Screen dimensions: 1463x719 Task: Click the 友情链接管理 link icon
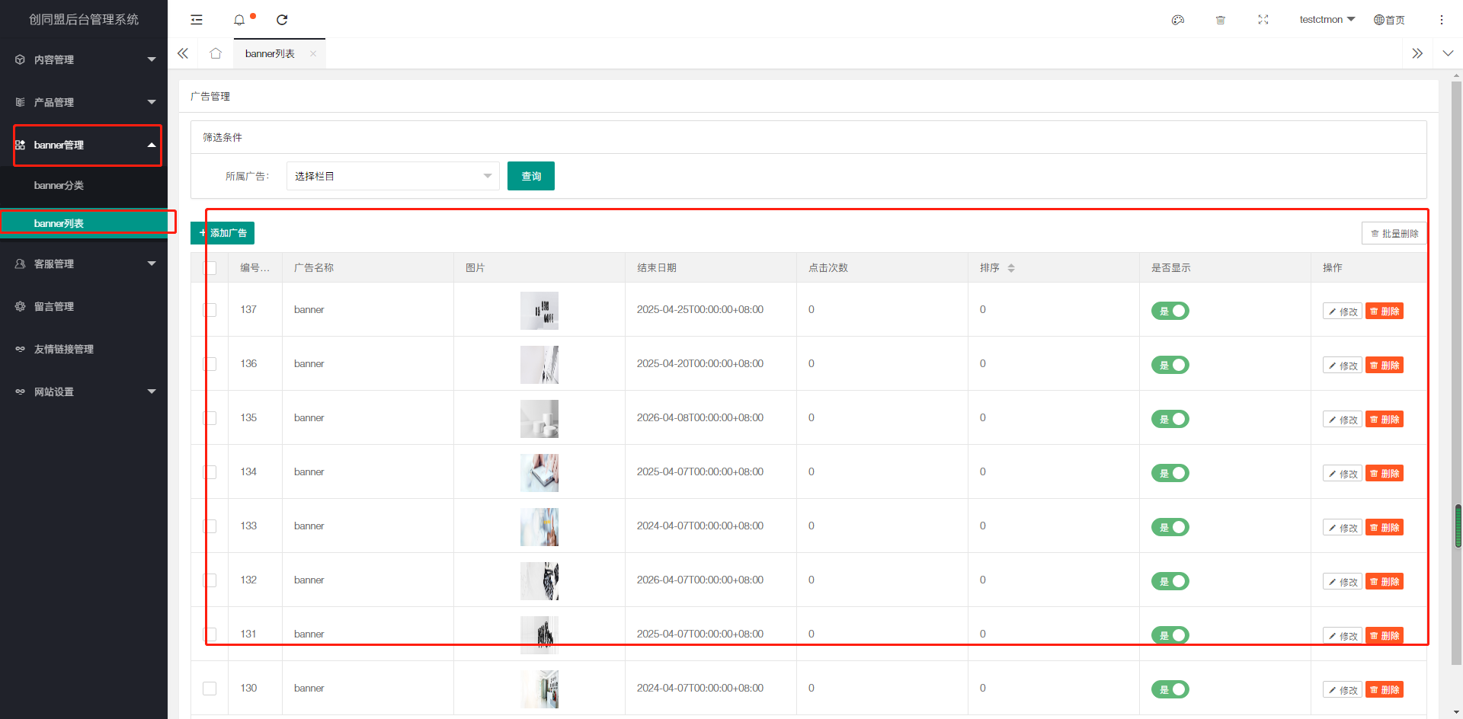coord(20,349)
